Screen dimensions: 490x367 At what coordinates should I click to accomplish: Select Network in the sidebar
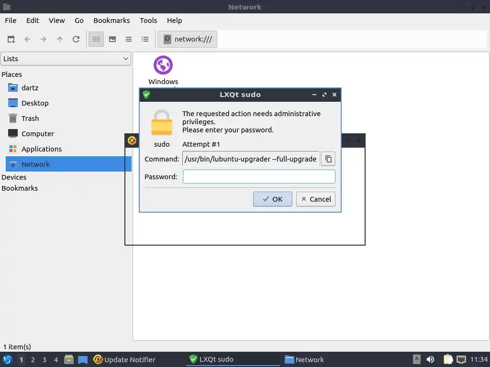68,164
